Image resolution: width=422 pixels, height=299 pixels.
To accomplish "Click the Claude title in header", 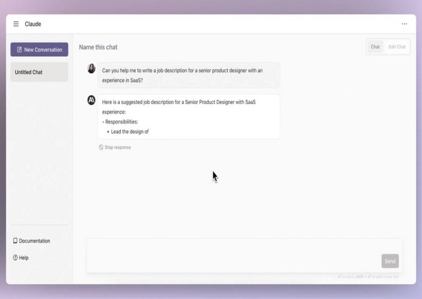I will (33, 24).
